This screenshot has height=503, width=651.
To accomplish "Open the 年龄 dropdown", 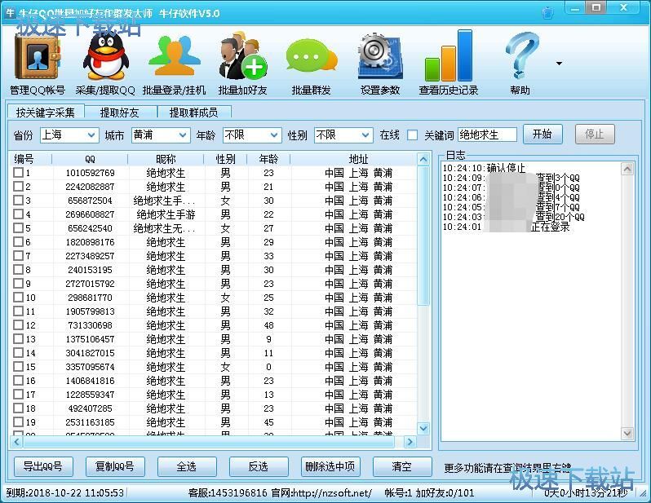I will click(x=252, y=135).
